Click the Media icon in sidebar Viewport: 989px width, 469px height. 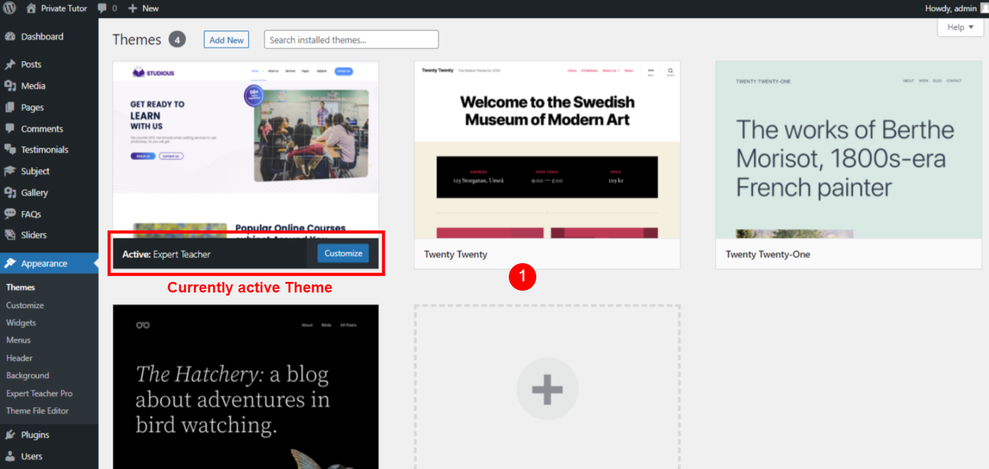(x=10, y=85)
